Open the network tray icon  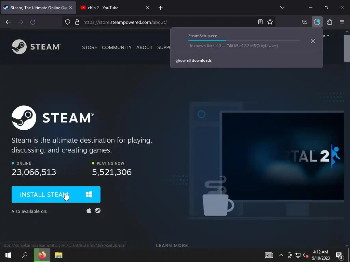click(298, 255)
